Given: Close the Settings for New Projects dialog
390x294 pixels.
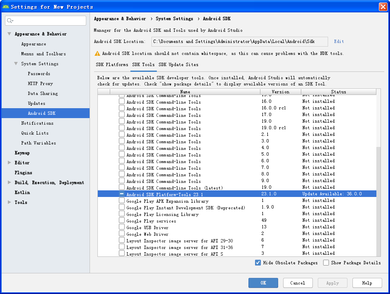Looking at the screenshot, I should (x=383, y=7).
